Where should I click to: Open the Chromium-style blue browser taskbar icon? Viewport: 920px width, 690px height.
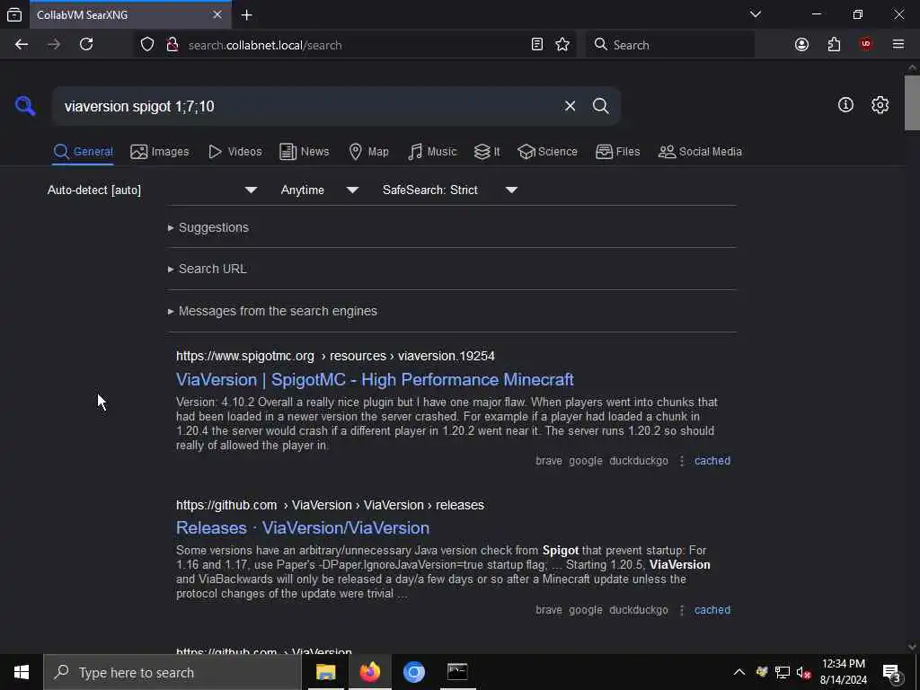(413, 672)
